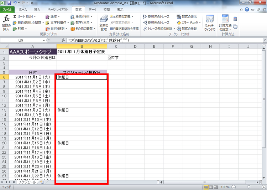Click Error Checking (エラー チェック)
Screen dimensions: 267x190
pos(187,22)
